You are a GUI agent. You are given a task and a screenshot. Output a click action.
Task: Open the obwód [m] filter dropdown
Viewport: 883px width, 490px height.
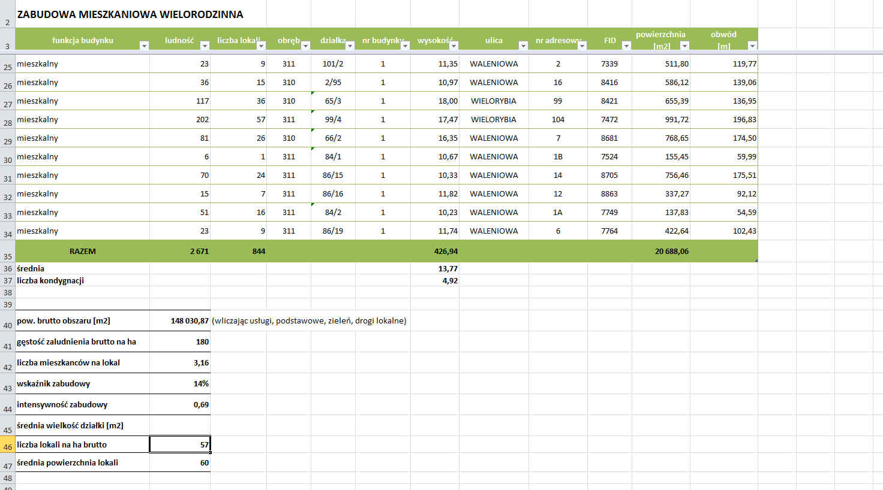752,46
